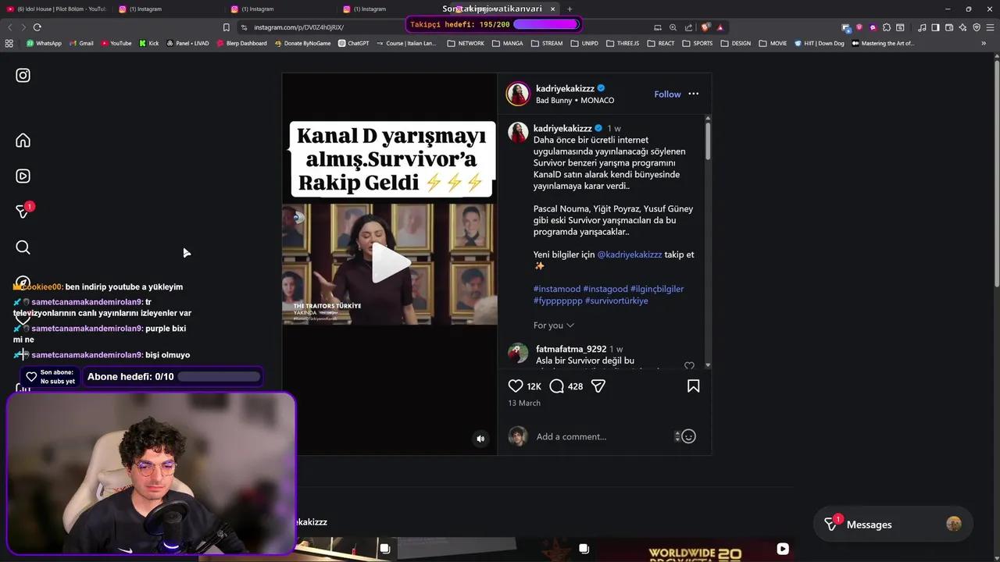
Task: Click the instagram.com address bar URL
Action: [298, 27]
